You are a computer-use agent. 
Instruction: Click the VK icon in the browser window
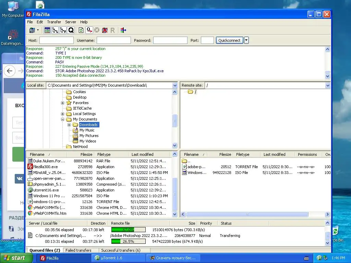(x=19, y=178)
